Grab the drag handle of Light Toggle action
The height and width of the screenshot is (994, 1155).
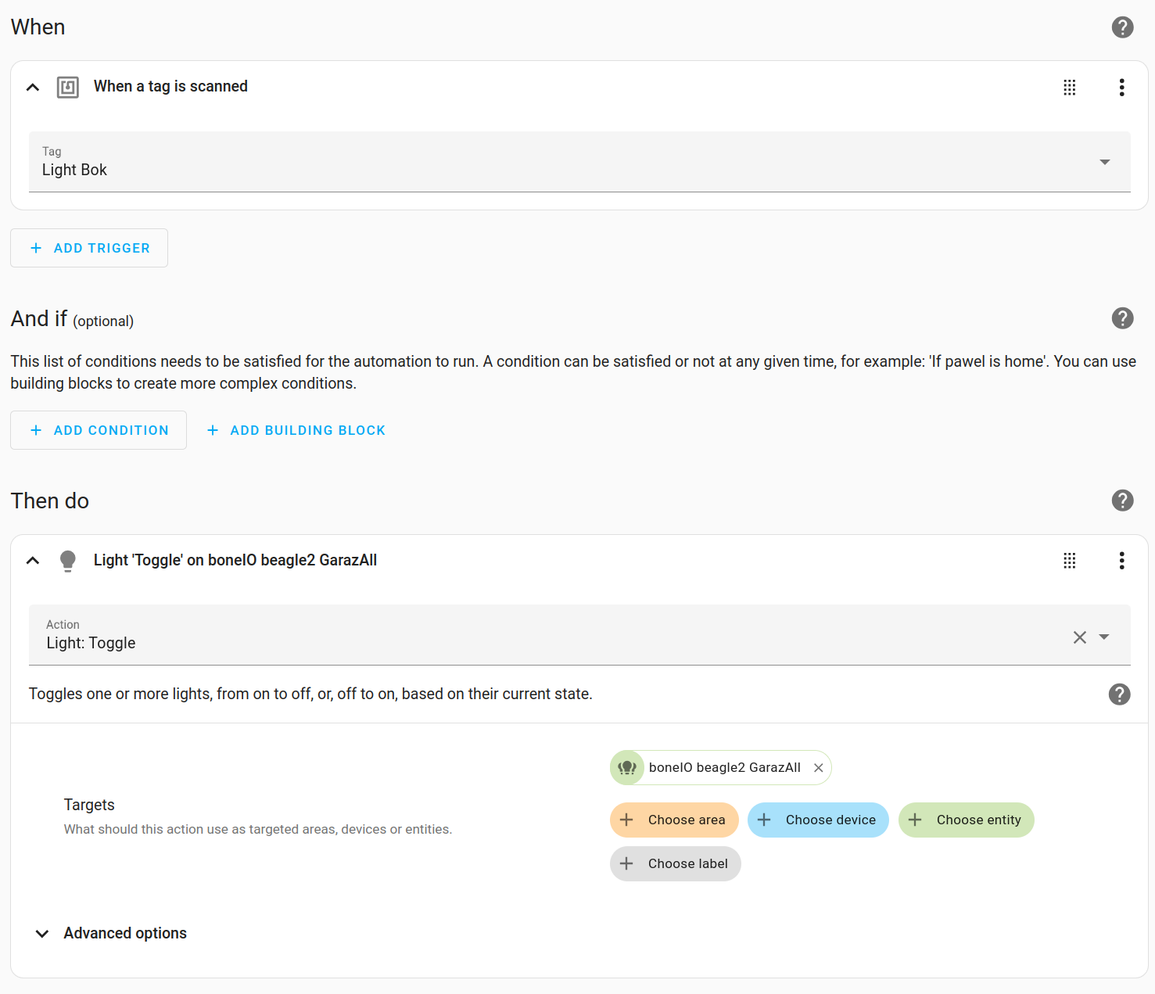pyautogui.click(x=1069, y=560)
